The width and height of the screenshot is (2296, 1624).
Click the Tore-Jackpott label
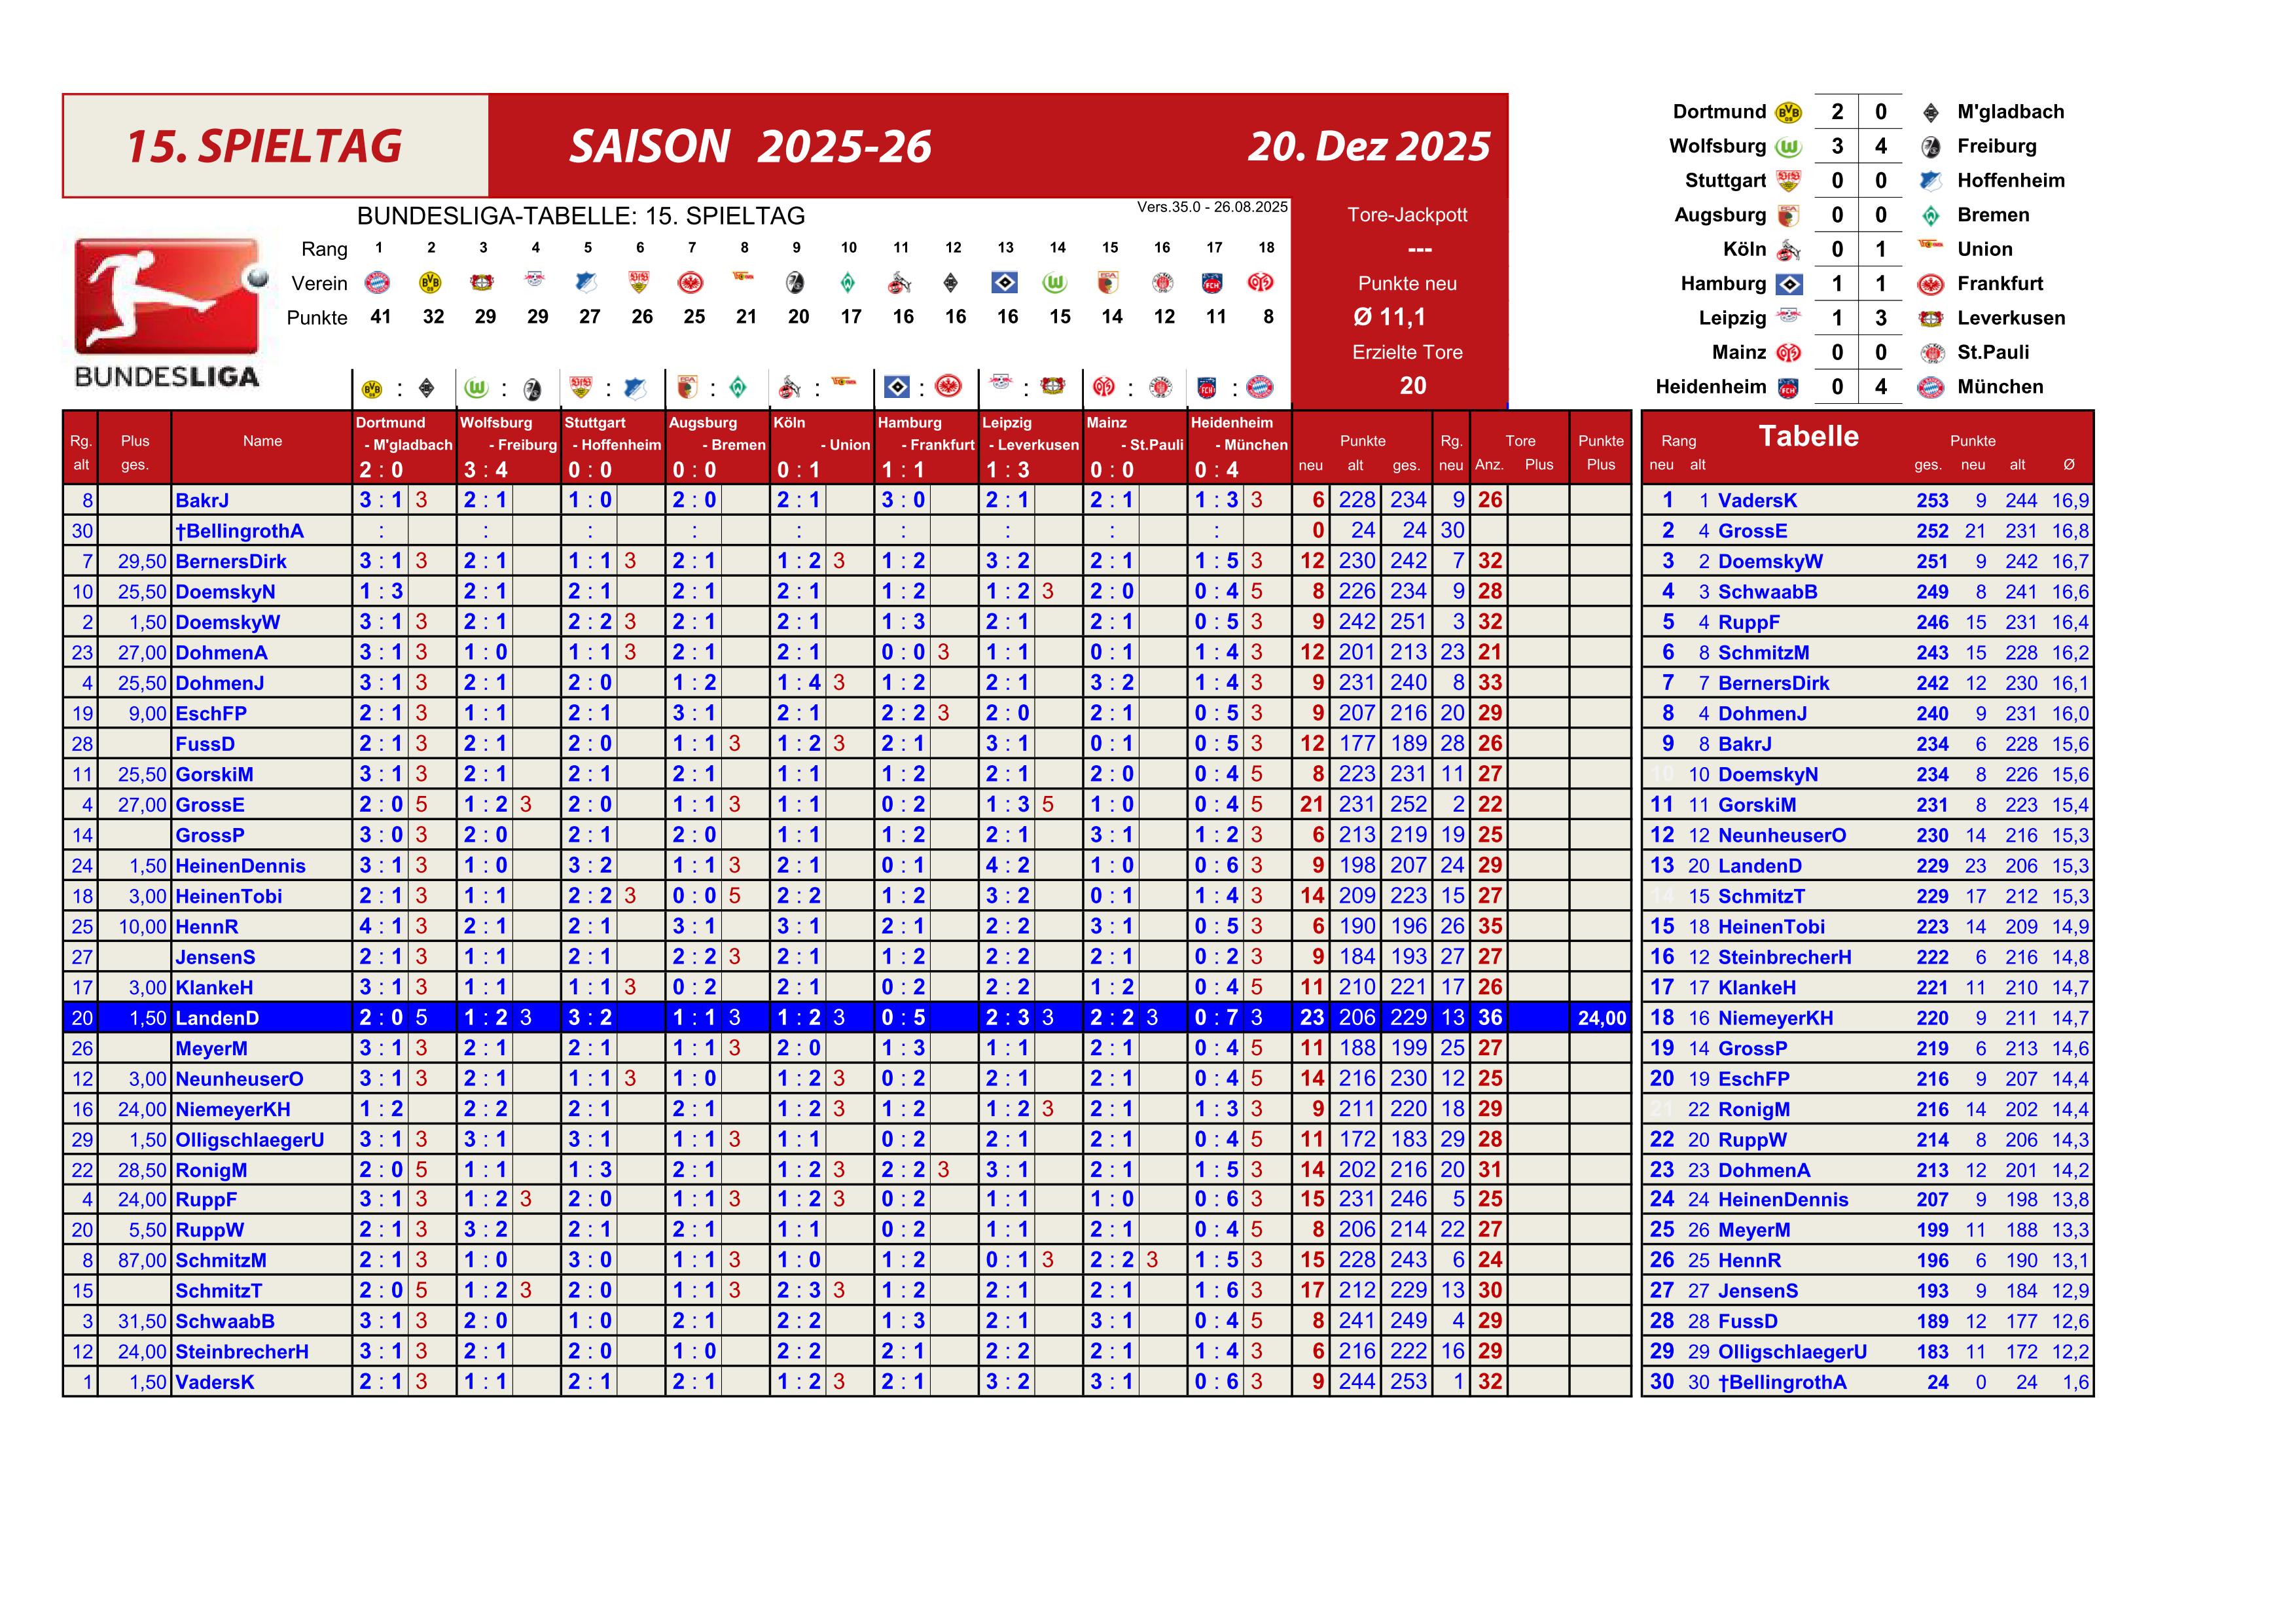pos(1407,215)
